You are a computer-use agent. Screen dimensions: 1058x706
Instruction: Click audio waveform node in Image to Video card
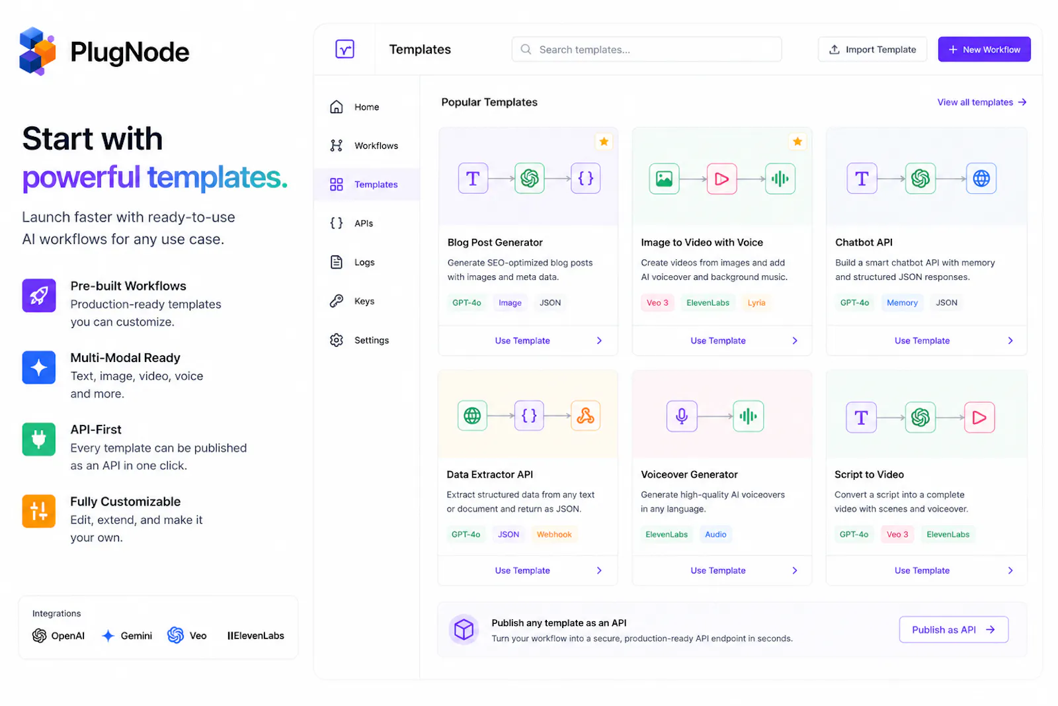click(780, 179)
